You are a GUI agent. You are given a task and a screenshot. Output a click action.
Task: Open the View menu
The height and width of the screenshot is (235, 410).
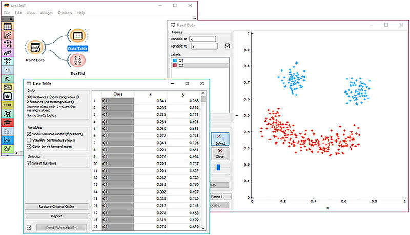pos(31,12)
